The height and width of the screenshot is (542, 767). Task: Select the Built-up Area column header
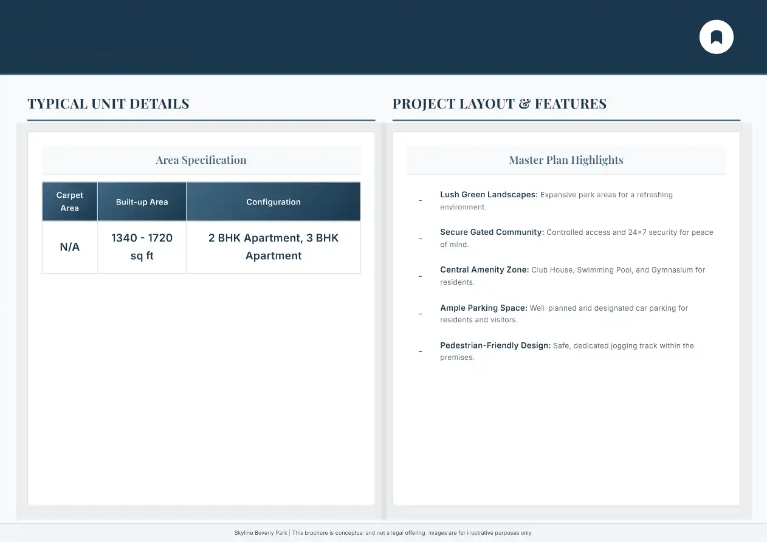coord(142,202)
